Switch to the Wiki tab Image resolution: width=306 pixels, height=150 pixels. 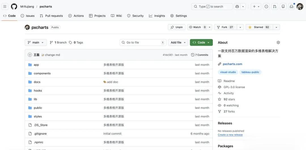pyautogui.click(x=116, y=16)
